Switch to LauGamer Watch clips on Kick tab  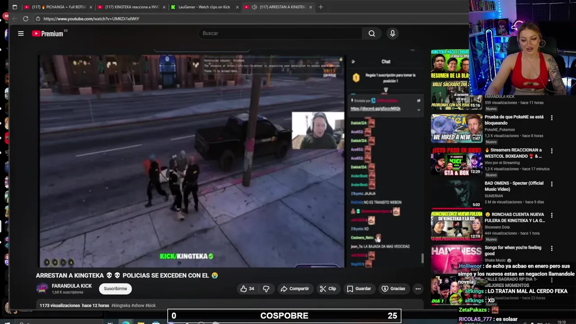[x=204, y=7]
